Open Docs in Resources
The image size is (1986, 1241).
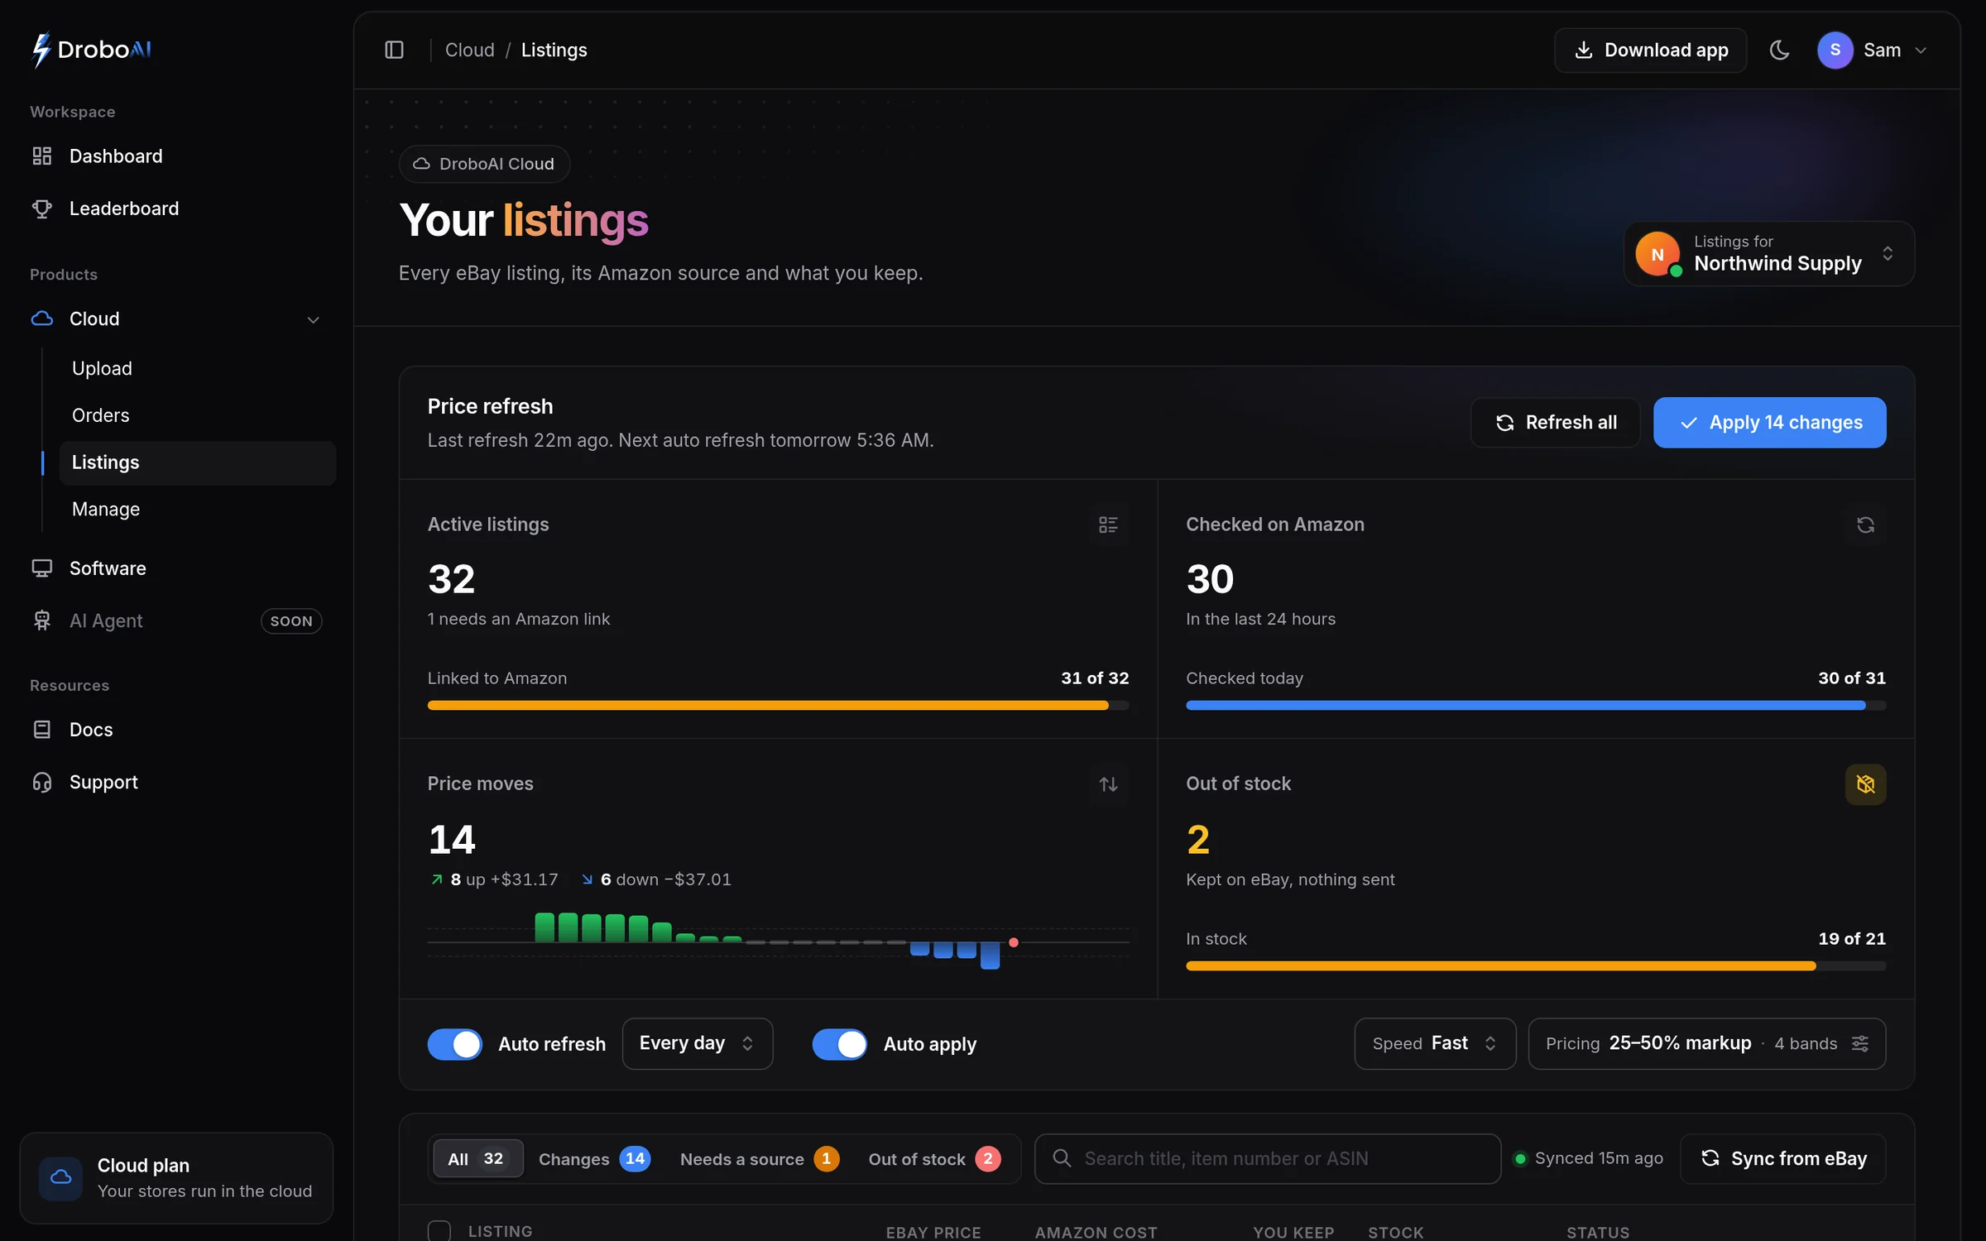point(177,730)
